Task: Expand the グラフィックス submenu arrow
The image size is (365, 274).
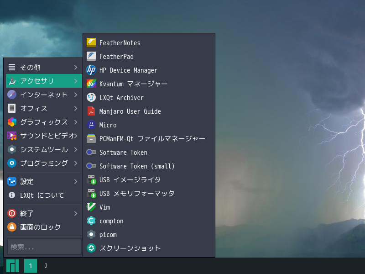Action: 76,122
